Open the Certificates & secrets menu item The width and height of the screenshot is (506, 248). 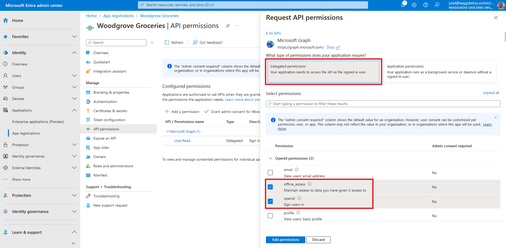point(110,111)
